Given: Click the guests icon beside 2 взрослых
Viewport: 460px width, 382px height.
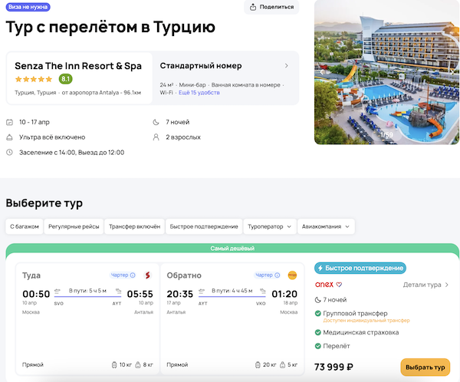Looking at the screenshot, I should 156,137.
